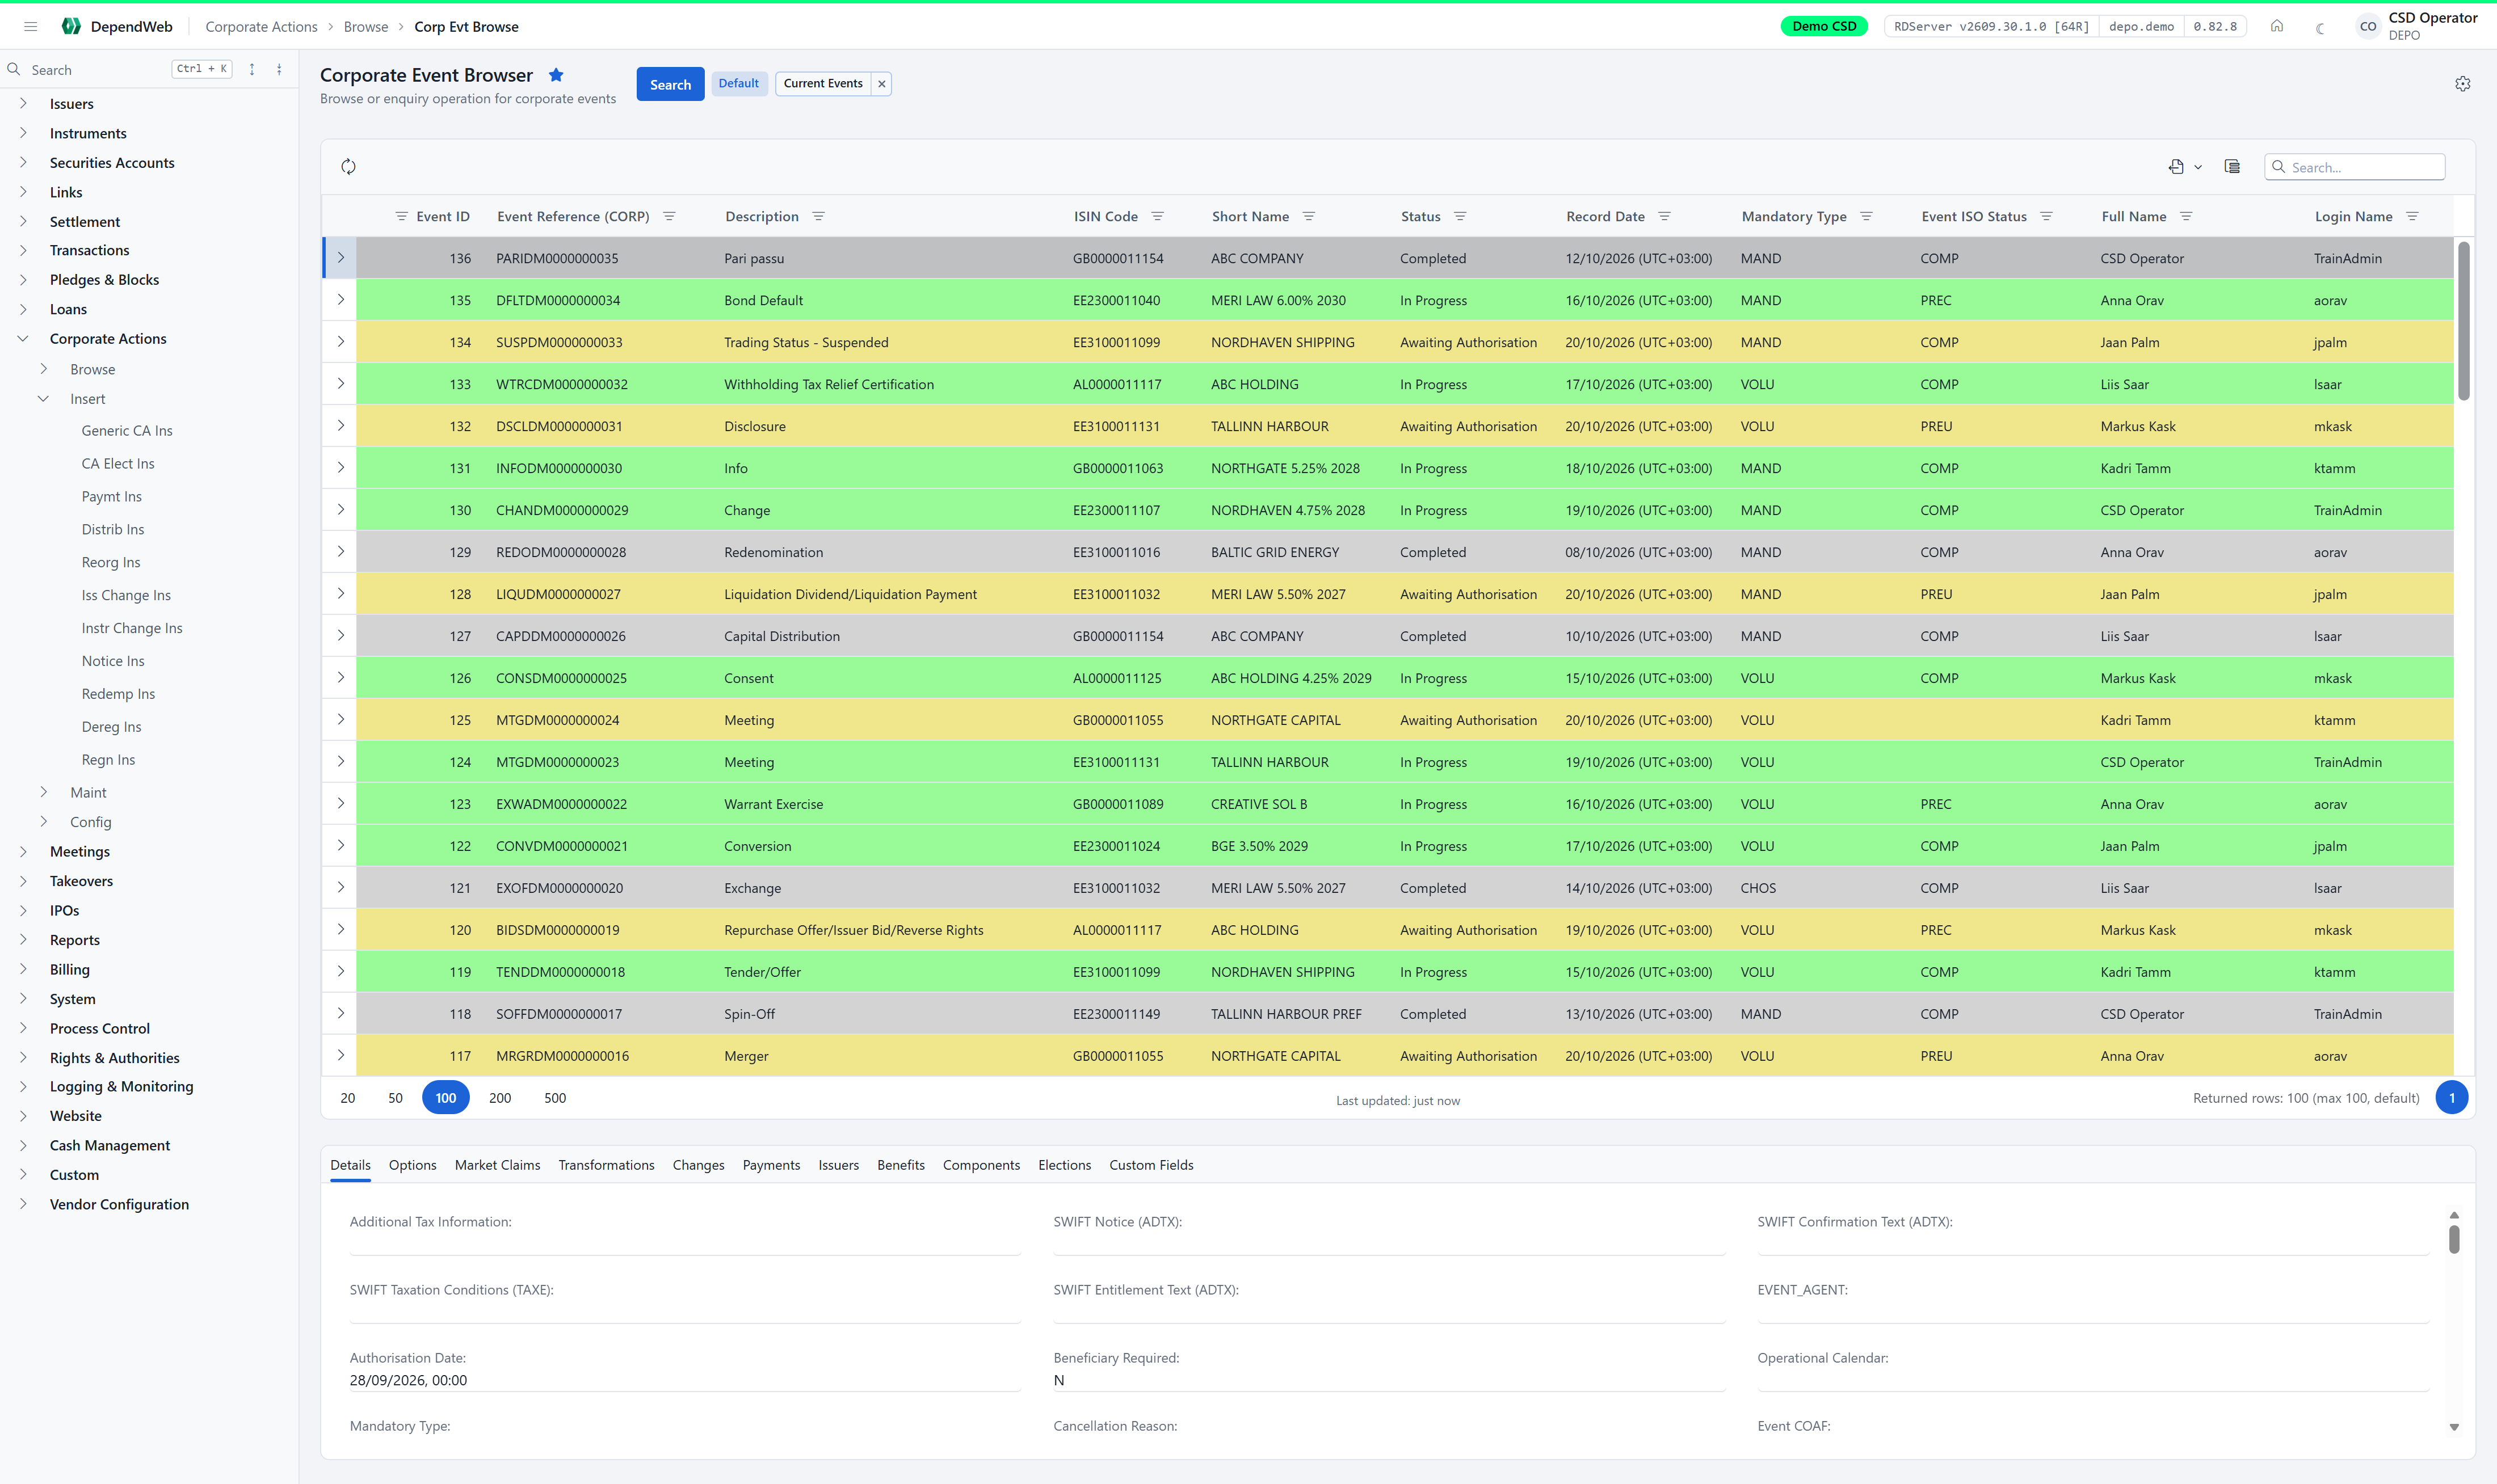Toggle dark mode moon icon
The image size is (2497, 1484).
(2320, 28)
